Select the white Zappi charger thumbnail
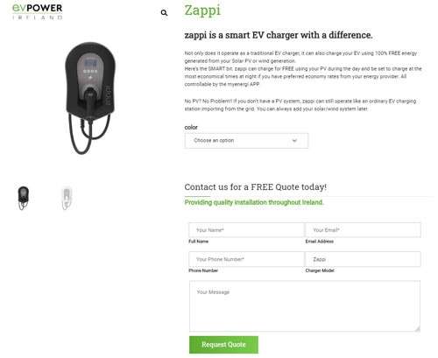 (67, 198)
